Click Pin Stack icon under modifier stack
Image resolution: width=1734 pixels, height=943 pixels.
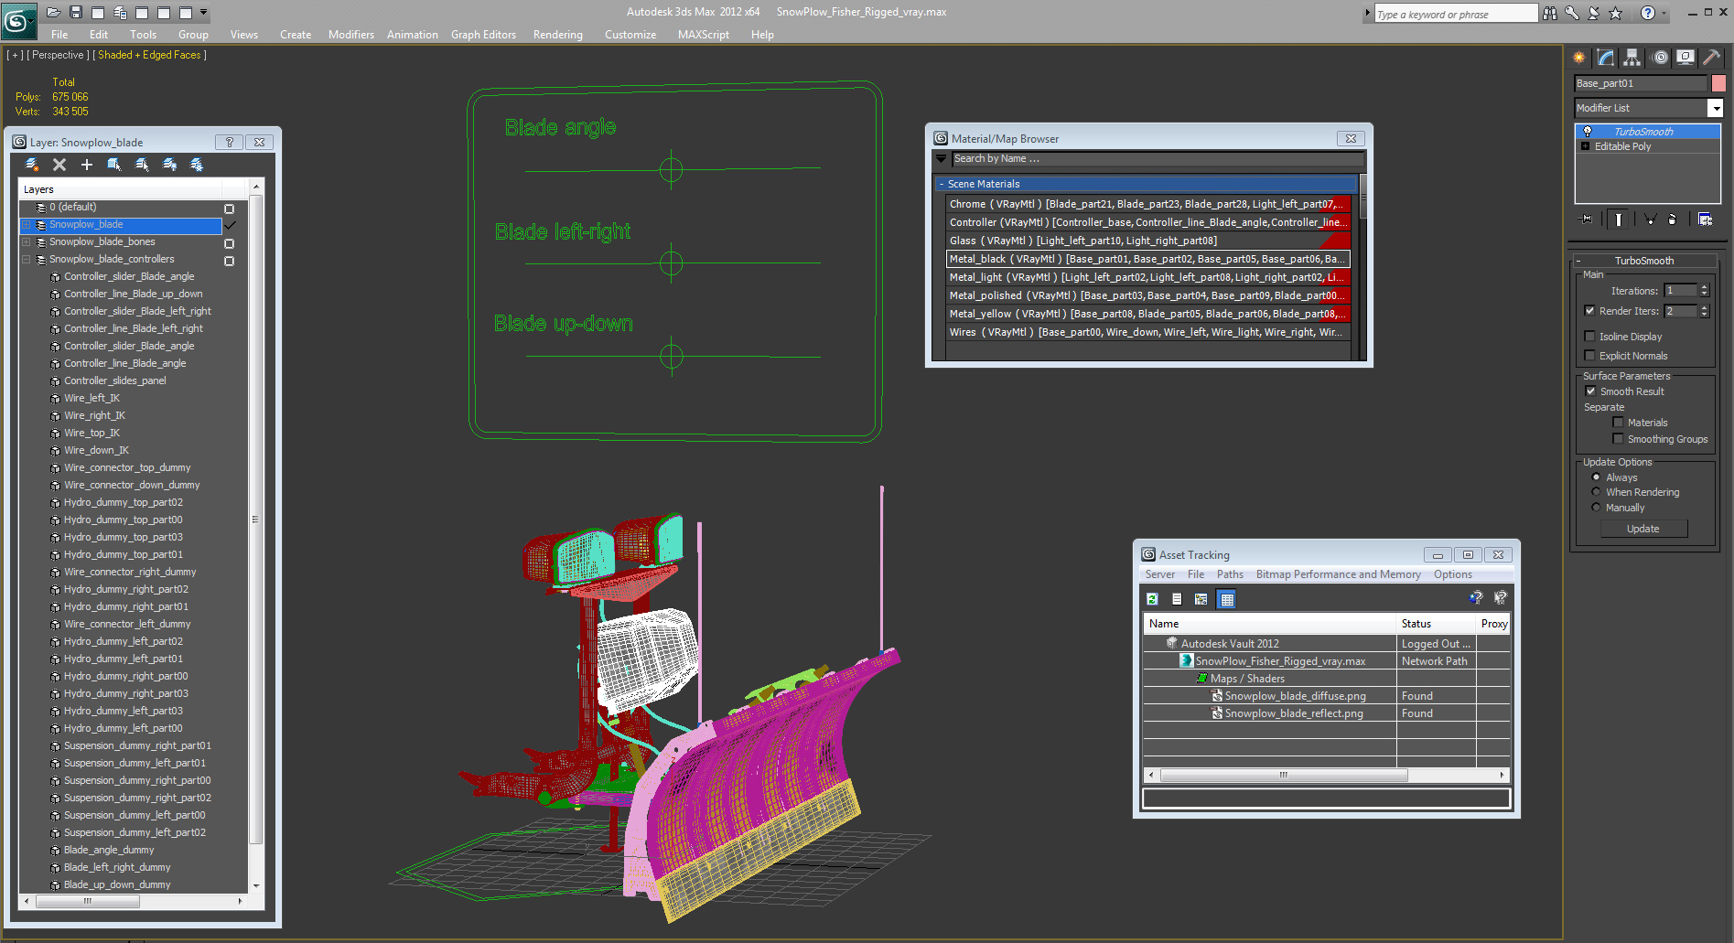click(1586, 220)
